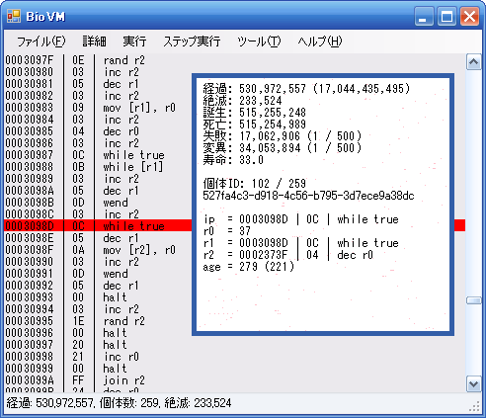Click the 失敗 17,062,906 line
Screen dimensions: 486x418
pyautogui.click(x=283, y=136)
